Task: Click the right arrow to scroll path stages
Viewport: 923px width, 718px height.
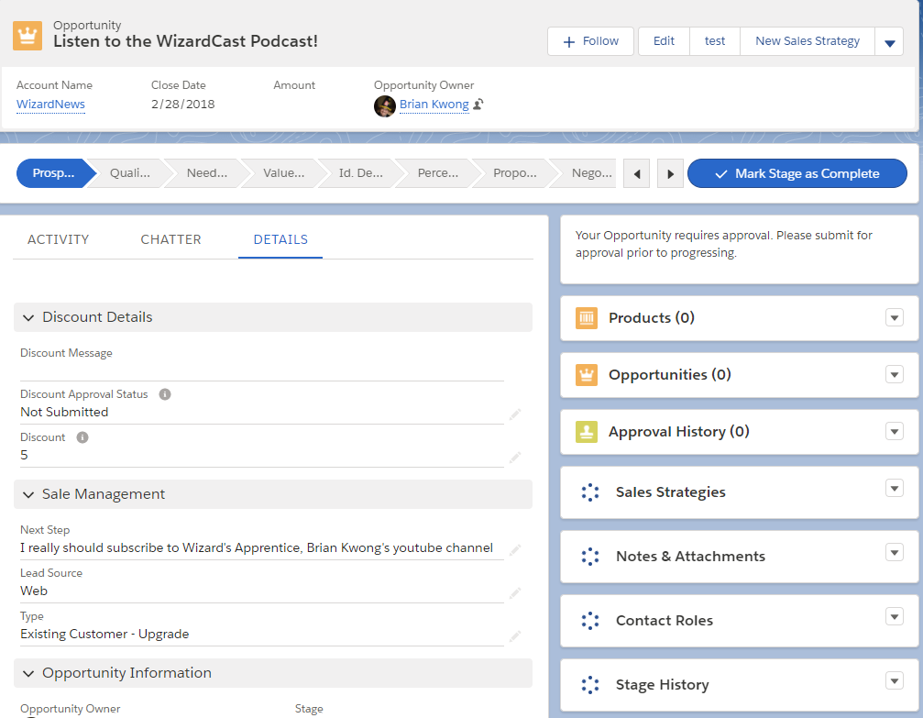Action: 670,173
